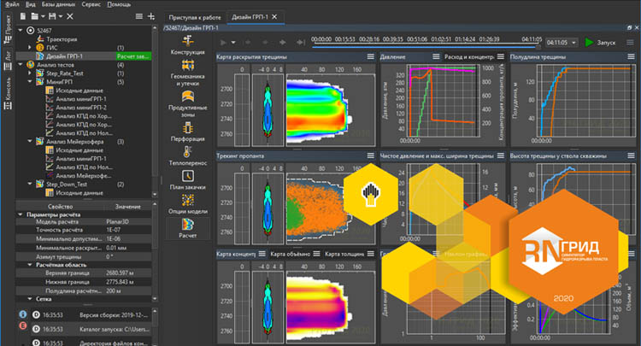Viewport: 641px width, 346px height.
Task: Click the save icon in project toolbar
Action: coord(54,16)
